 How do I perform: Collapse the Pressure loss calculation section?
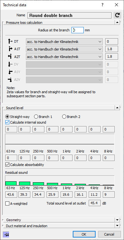tap(117, 23)
